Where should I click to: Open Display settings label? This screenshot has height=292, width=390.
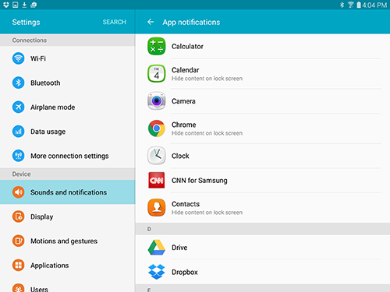pyautogui.click(x=42, y=216)
